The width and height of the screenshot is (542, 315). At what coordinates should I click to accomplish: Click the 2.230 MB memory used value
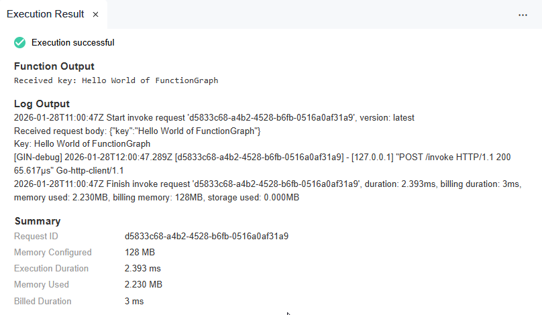[144, 285]
